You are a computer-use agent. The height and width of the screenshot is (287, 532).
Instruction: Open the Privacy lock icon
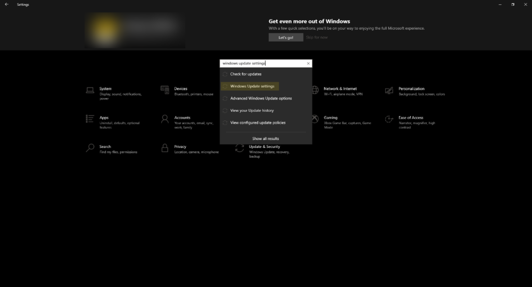[165, 149]
